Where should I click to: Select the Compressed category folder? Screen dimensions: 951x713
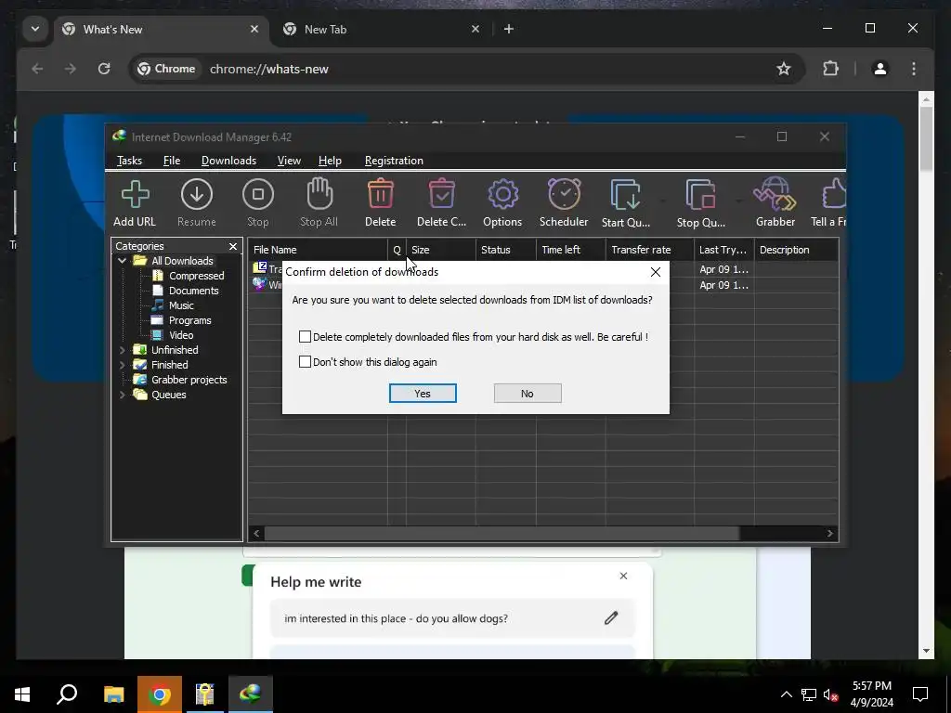coord(189,276)
